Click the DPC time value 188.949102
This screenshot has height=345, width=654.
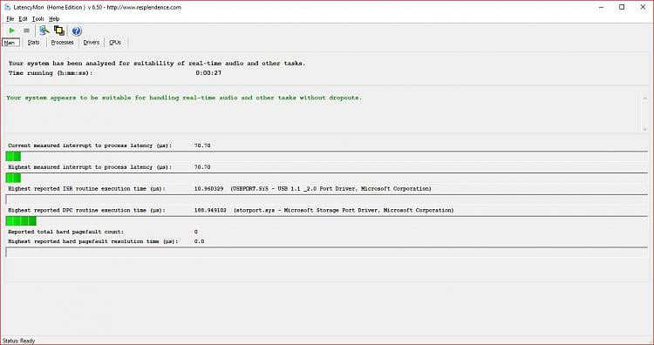210,211
